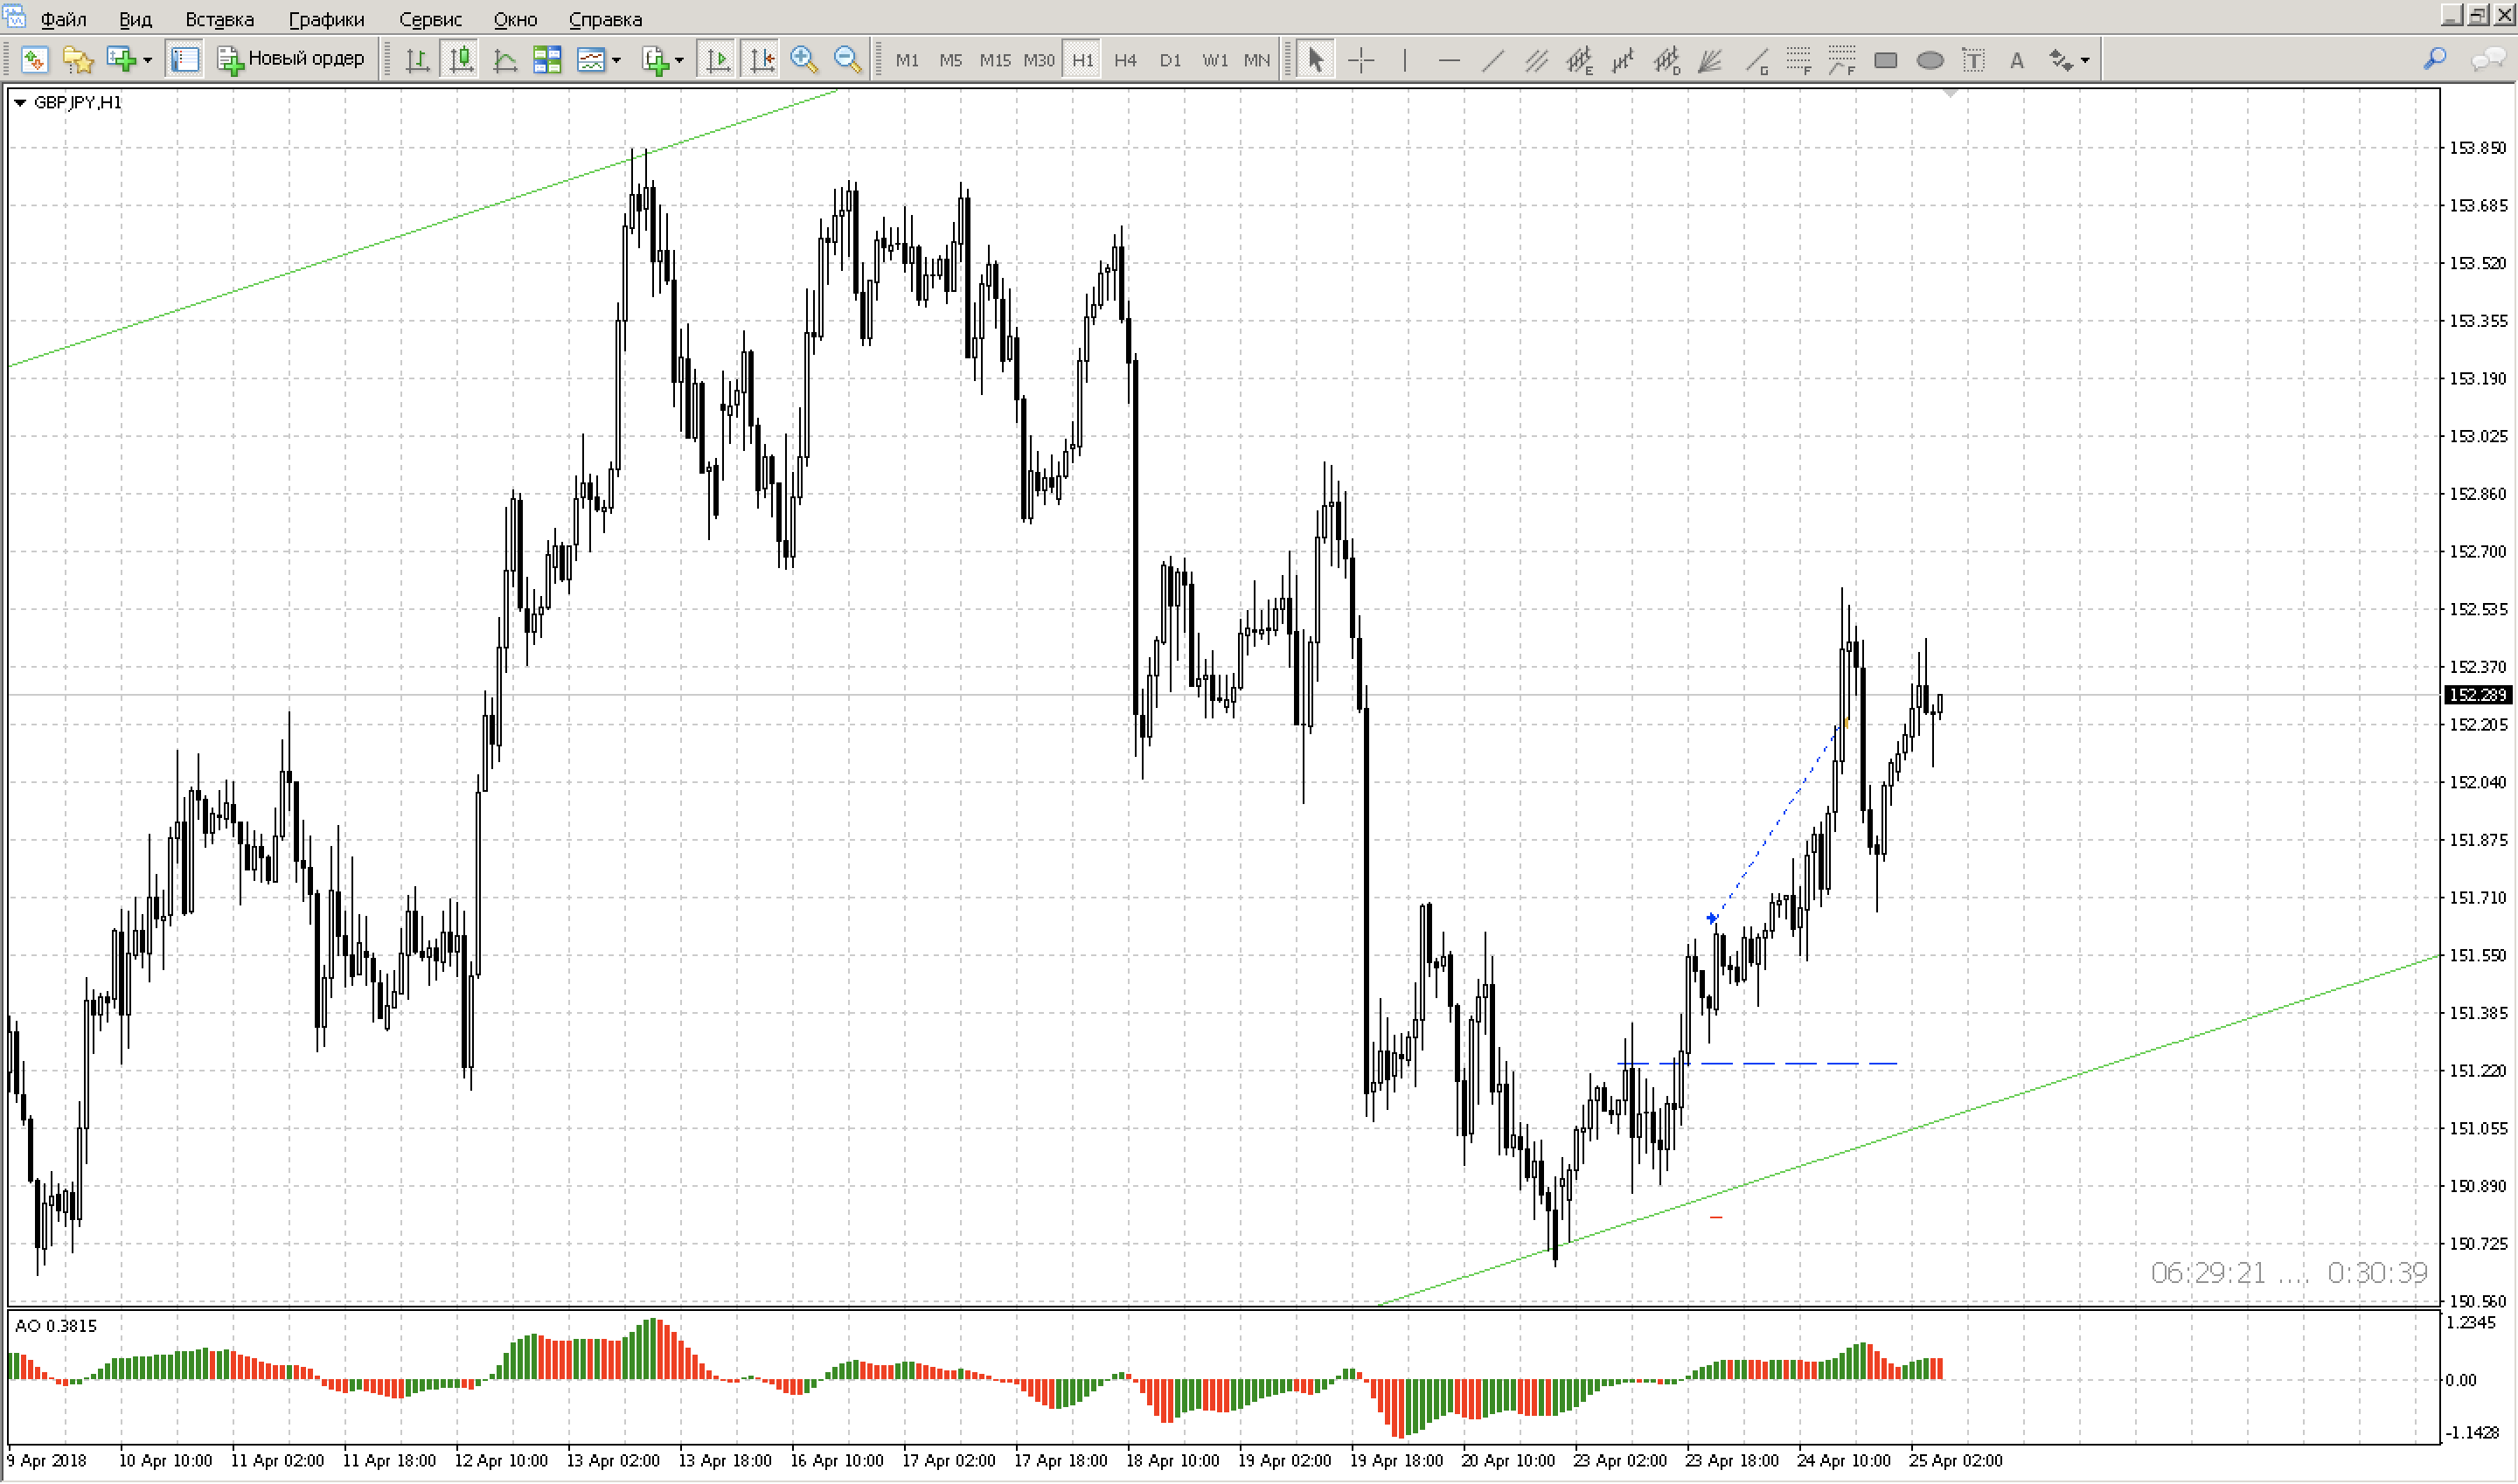Select the channel tool marked D
2518x1484 pixels.
[x=1666, y=60]
